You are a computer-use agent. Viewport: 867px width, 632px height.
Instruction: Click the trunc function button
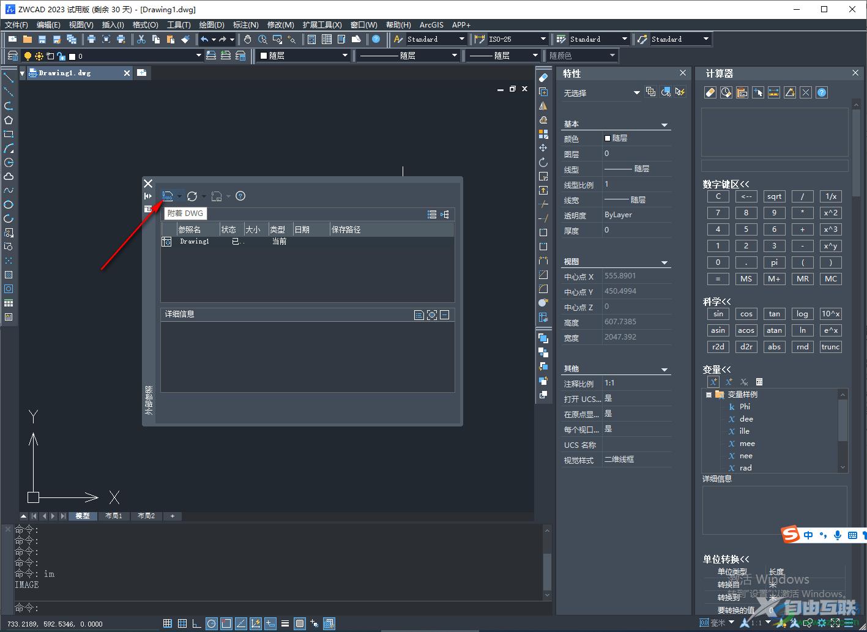point(830,347)
